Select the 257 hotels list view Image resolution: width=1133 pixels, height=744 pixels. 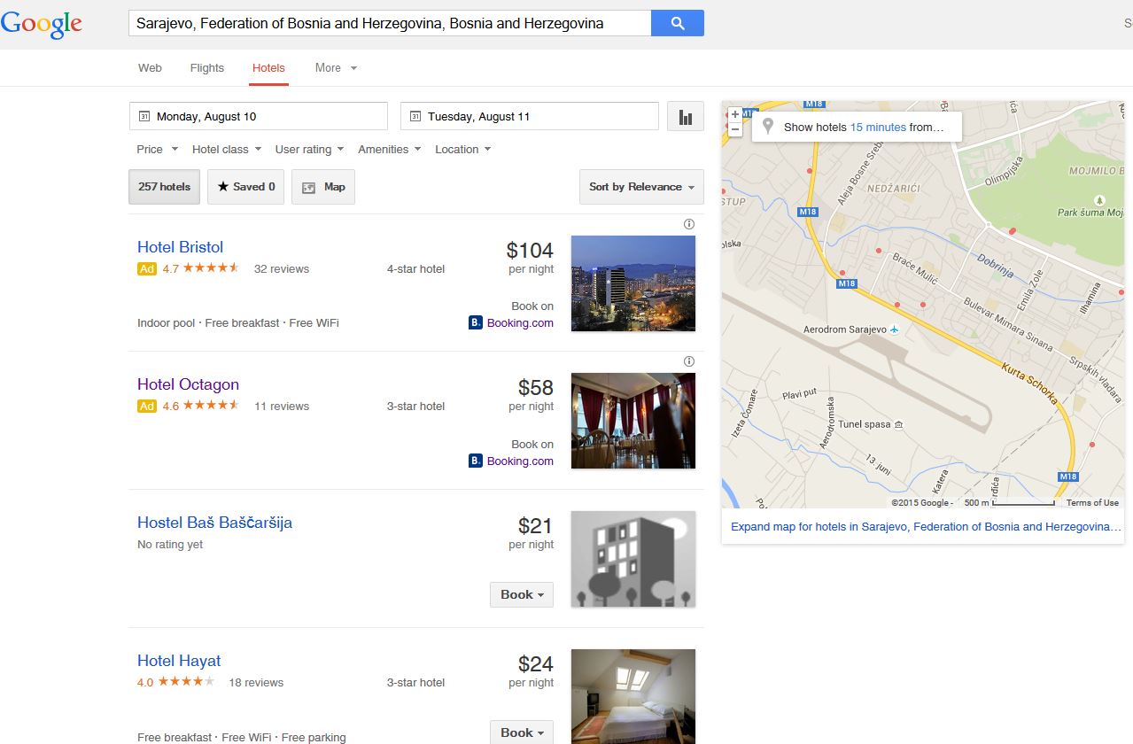coord(164,187)
